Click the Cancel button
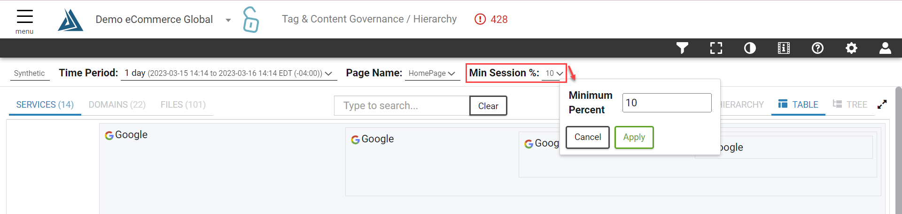This screenshot has height=214, width=902. coord(587,137)
